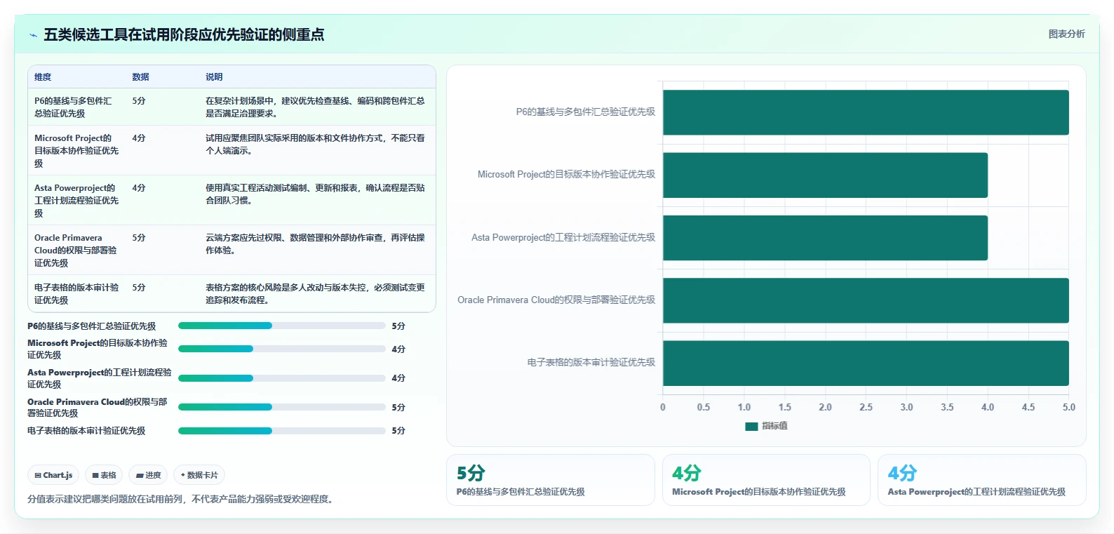Click the 5分 label after P6 progress bar
Viewport: 1114px width, 534px height.
[x=398, y=326]
